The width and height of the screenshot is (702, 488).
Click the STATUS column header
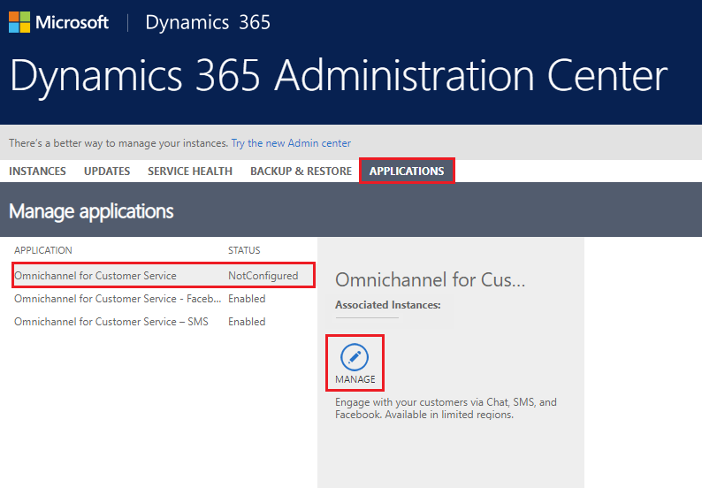click(x=244, y=250)
